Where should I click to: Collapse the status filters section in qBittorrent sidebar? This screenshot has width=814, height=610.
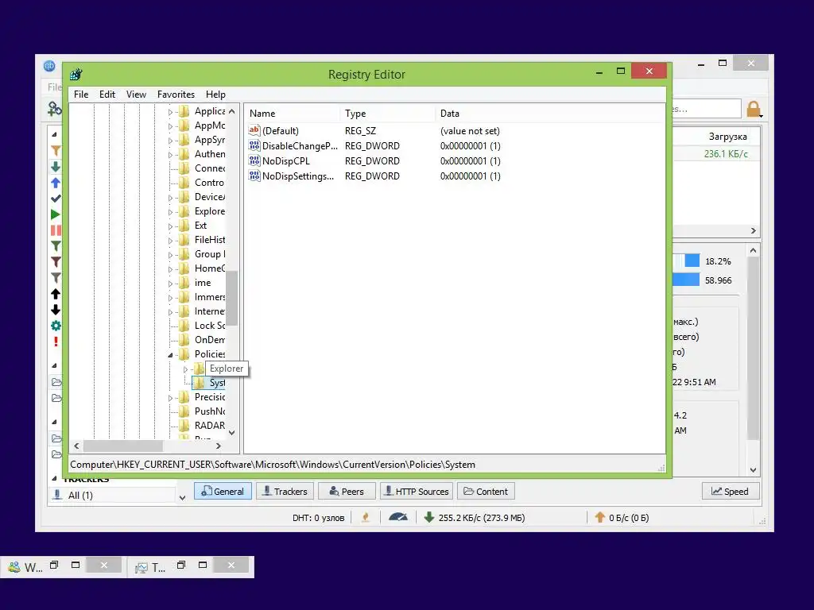point(55,133)
